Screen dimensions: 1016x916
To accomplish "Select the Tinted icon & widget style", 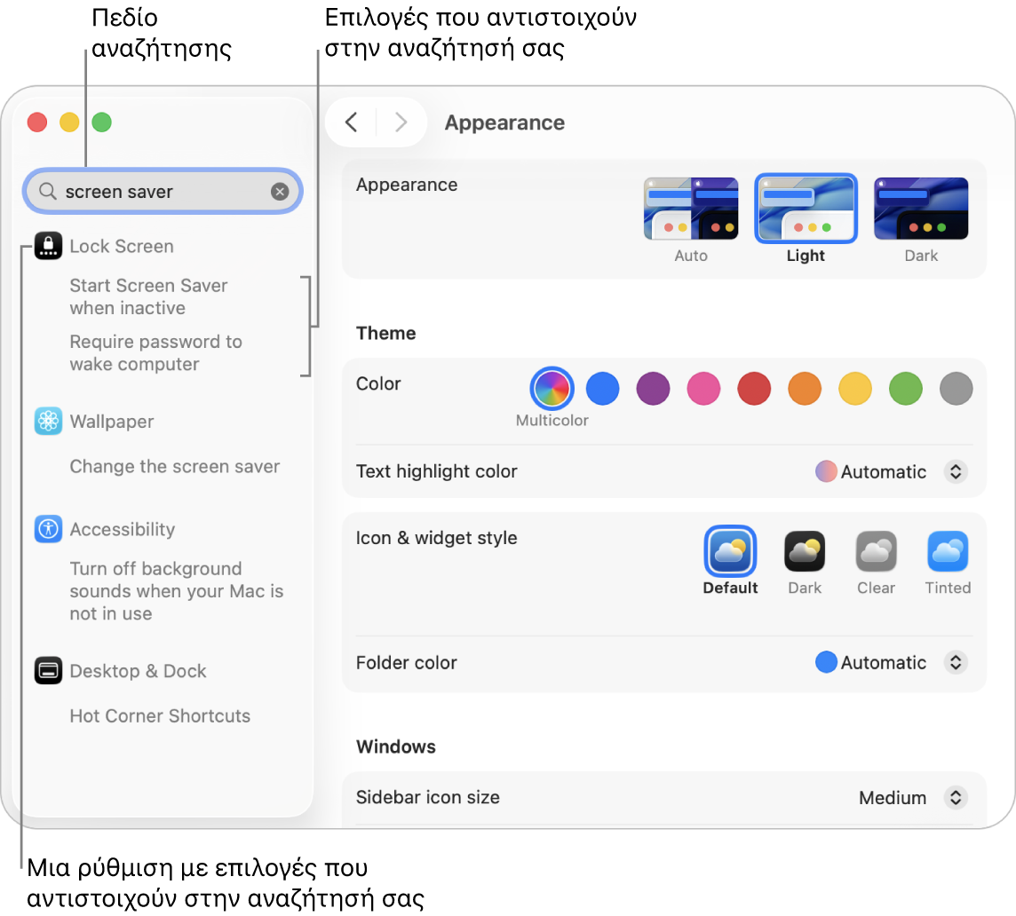I will click(948, 551).
